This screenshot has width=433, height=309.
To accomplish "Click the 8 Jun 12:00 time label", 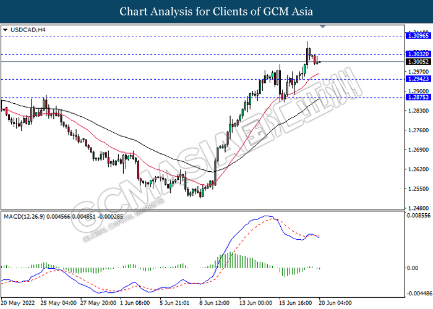I will (x=215, y=303).
